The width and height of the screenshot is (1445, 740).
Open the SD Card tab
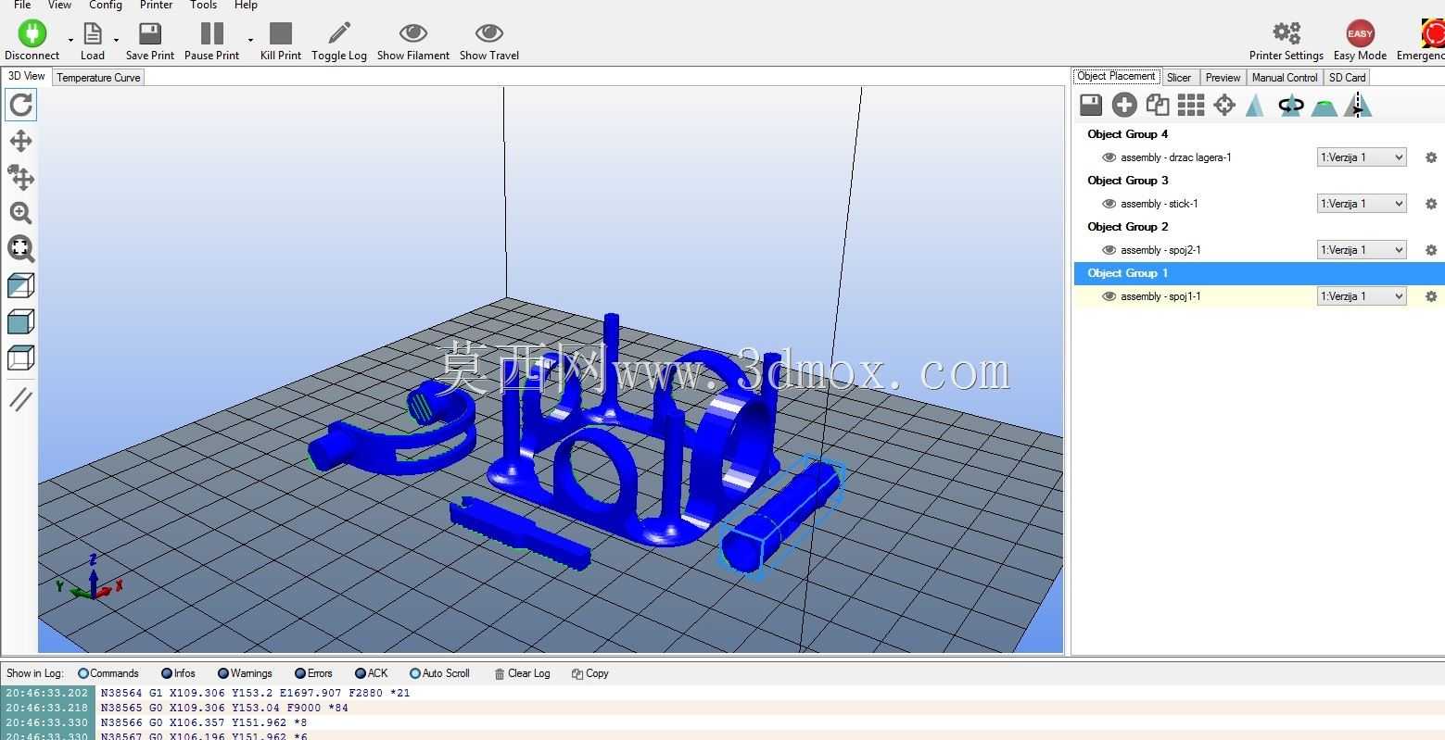click(1348, 78)
